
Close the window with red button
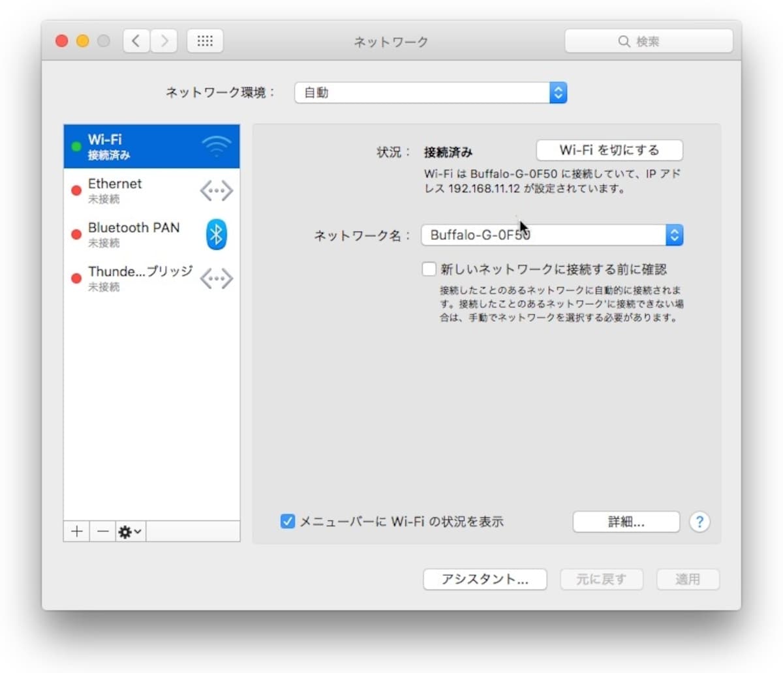point(62,41)
